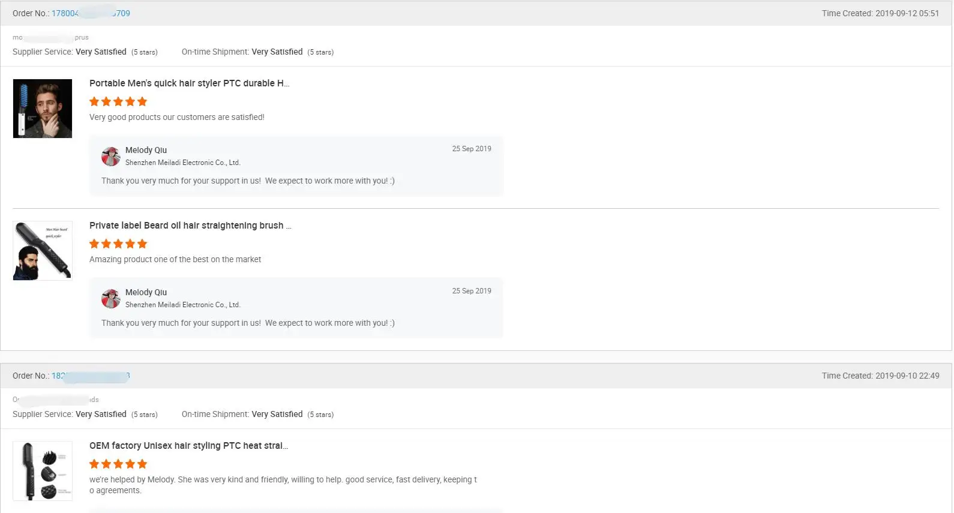
Task: Click the Melody Qiu name in the first reply
Action: pyautogui.click(x=146, y=150)
